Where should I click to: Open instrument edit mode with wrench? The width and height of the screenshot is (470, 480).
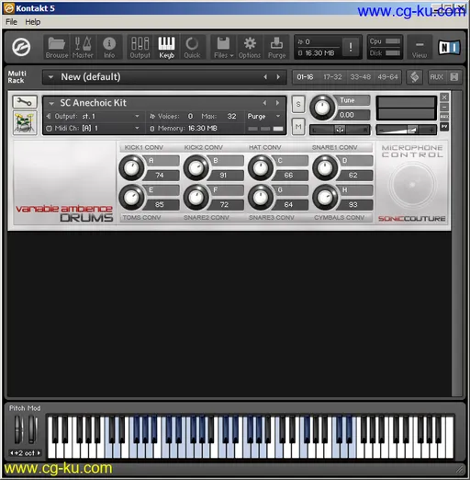(x=25, y=102)
